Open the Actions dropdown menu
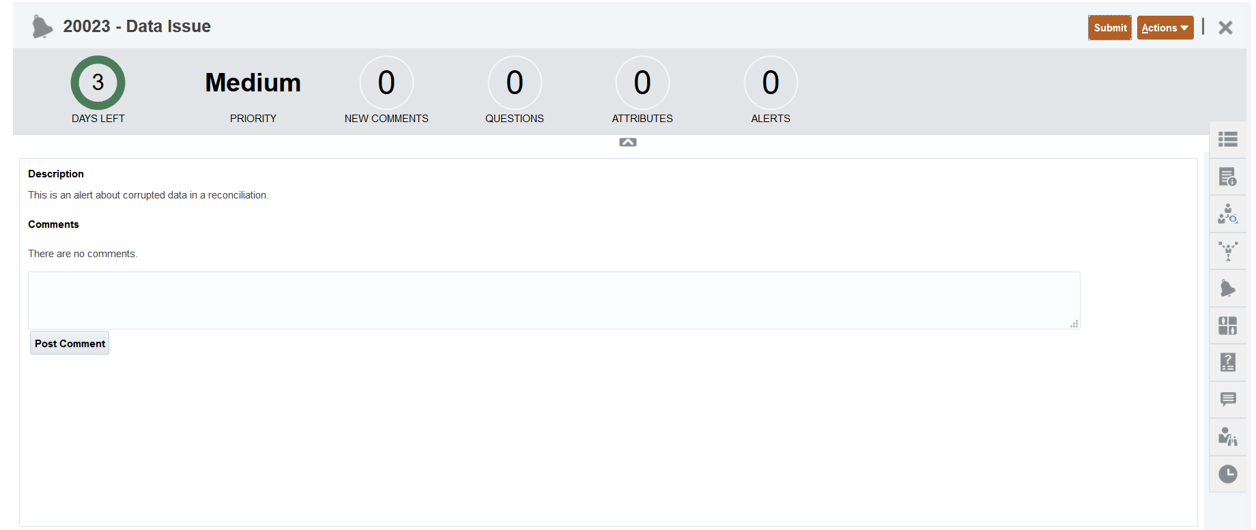Screen dimensions: 1256x530 [x=1165, y=28]
